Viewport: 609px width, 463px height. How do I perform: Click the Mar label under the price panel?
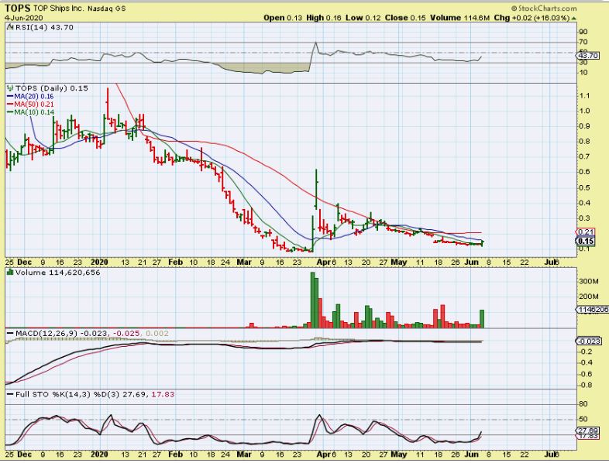click(244, 262)
